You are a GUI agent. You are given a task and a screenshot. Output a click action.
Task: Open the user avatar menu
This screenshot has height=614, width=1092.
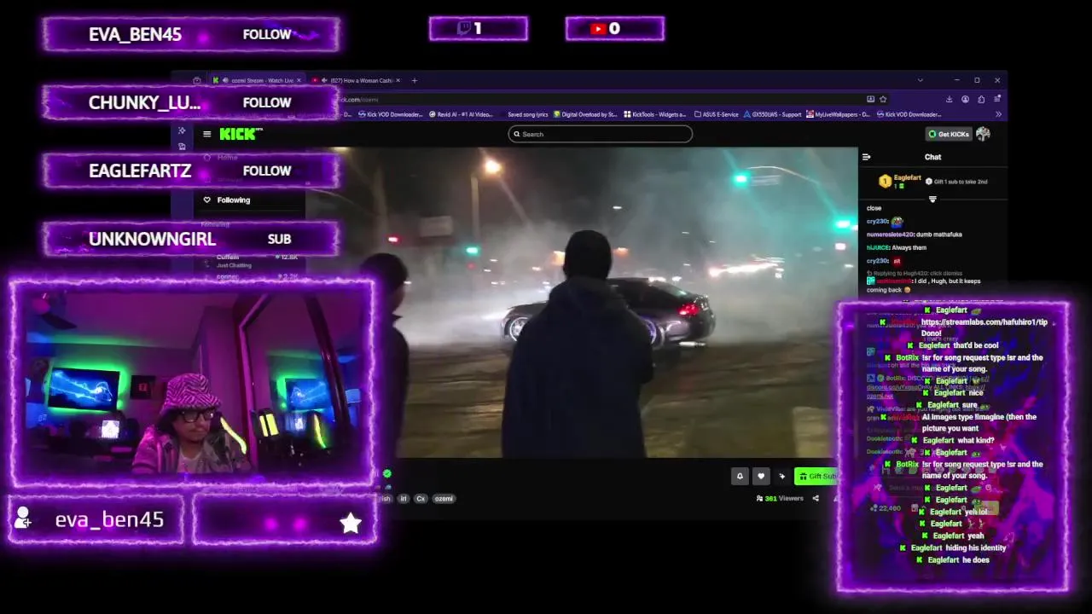tap(983, 134)
